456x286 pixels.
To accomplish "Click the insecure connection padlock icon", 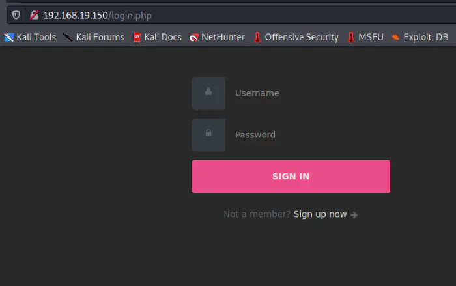I will click(34, 15).
